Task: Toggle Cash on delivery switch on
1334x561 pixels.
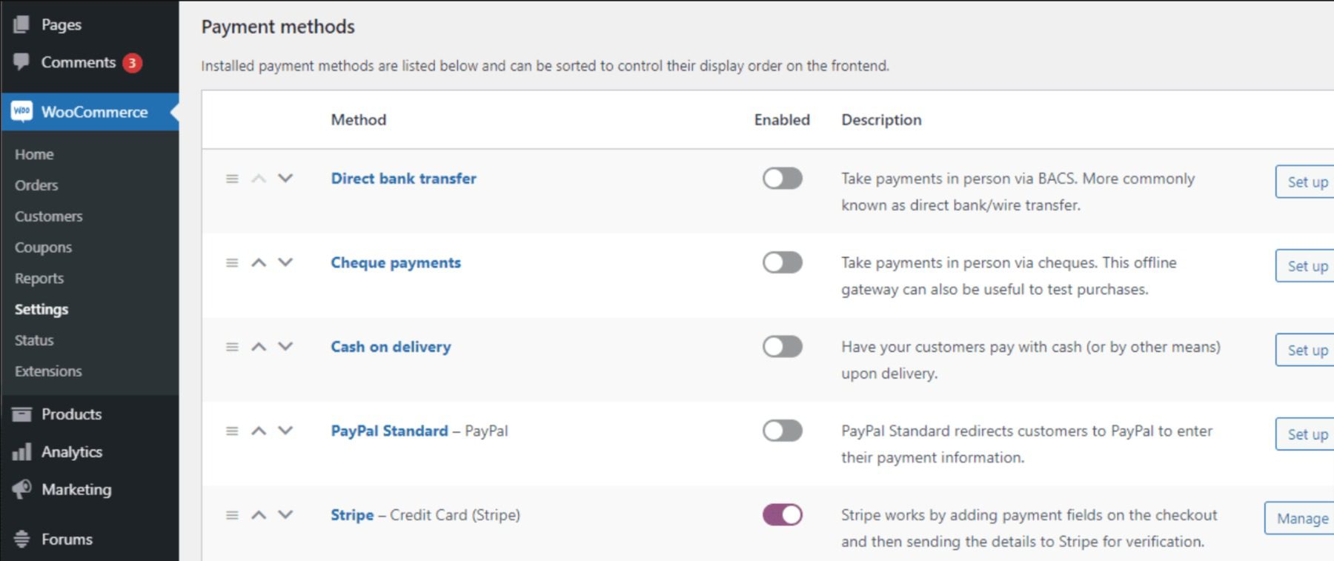Action: 783,346
